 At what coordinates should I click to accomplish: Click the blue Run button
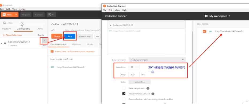(x=70, y=36)
